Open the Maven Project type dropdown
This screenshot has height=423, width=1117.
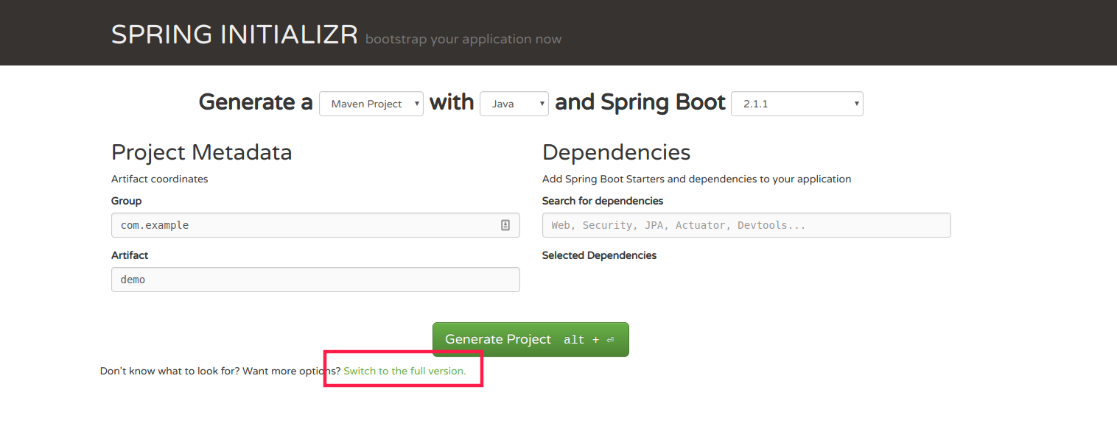(371, 104)
